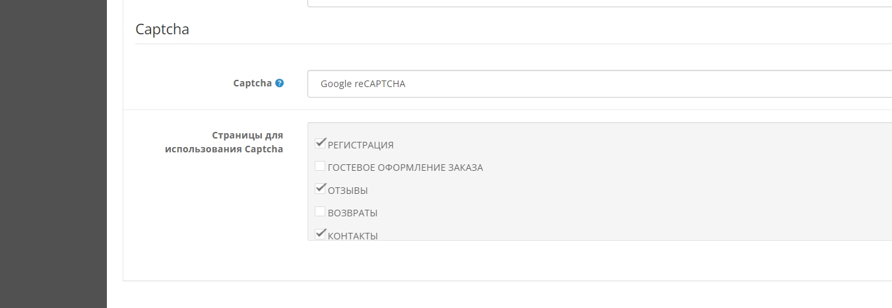Uncheck the ОТЗЫВЫ checkbox
This screenshot has width=892, height=308.
[321, 189]
